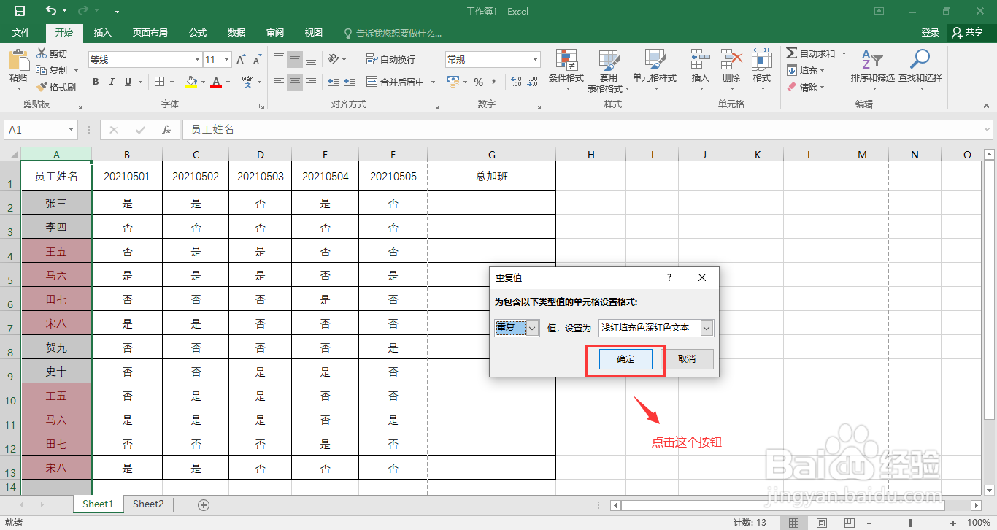Select column G header
This screenshot has height=530, width=997.
[x=492, y=155]
